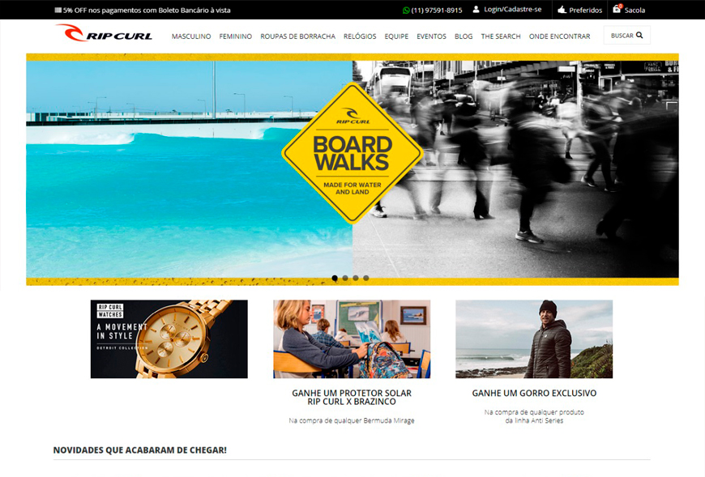Viewport: 705px width, 477px height.
Task: Click the Rip Curl logo
Action: point(104,32)
